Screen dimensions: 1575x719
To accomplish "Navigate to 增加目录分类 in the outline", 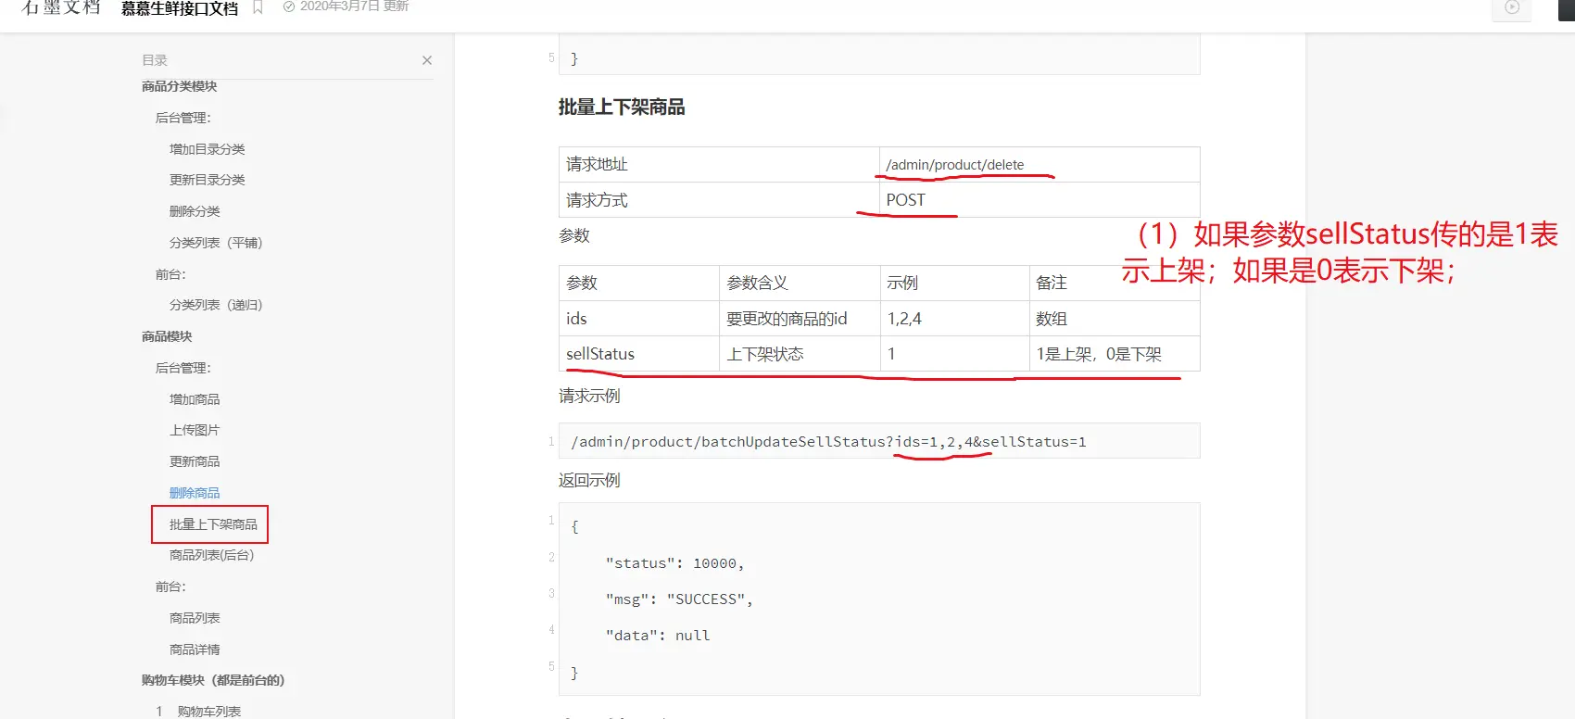I will (x=208, y=149).
